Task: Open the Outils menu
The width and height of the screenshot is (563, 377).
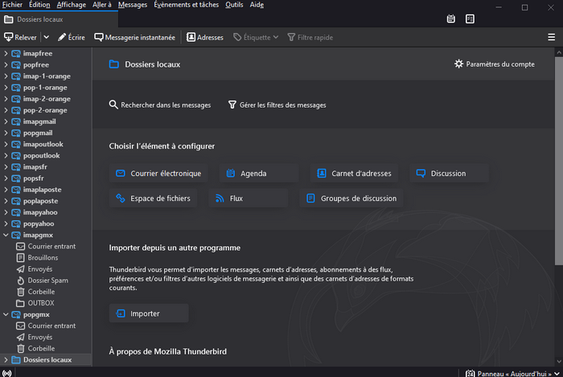Action: [x=234, y=5]
